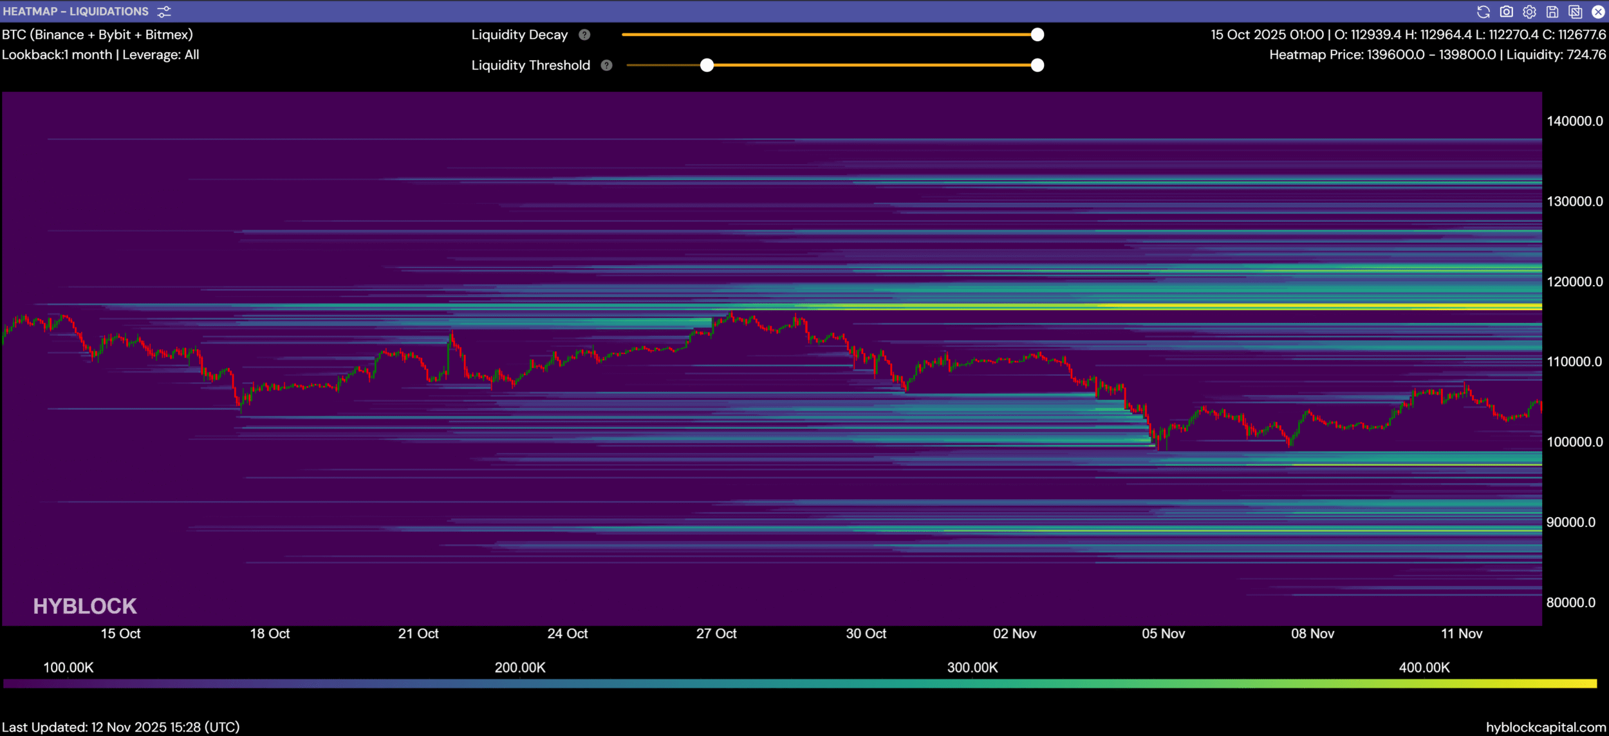Open the heatmap settings gear
The height and width of the screenshot is (736, 1609).
[x=1530, y=12]
